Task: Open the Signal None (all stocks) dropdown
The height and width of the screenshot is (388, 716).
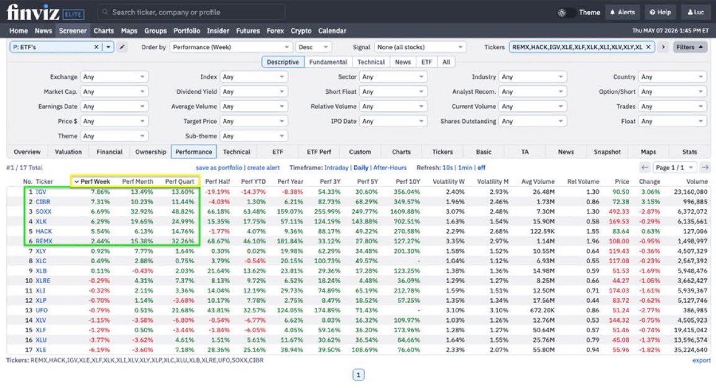Action: coord(420,47)
